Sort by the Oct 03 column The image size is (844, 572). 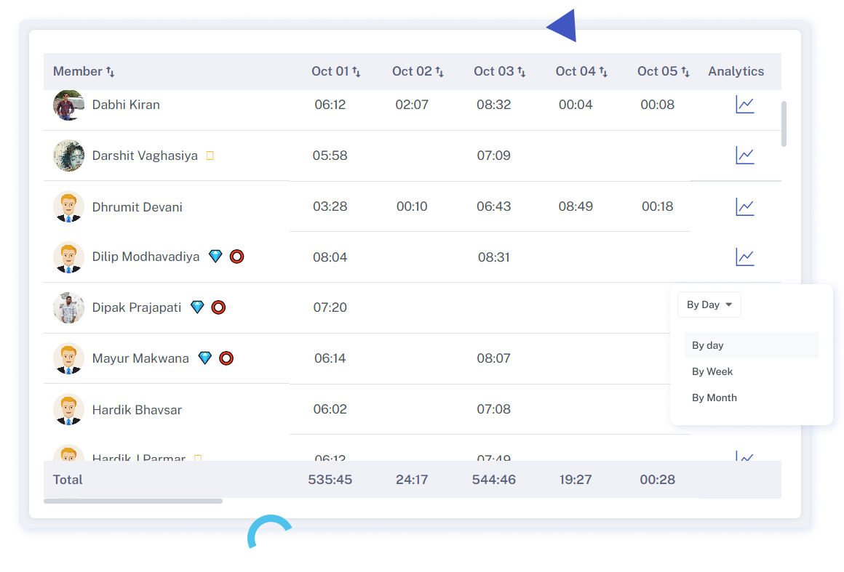pyautogui.click(x=521, y=71)
